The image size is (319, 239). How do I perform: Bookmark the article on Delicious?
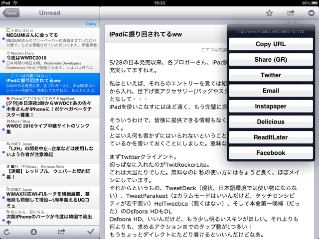coord(271,121)
